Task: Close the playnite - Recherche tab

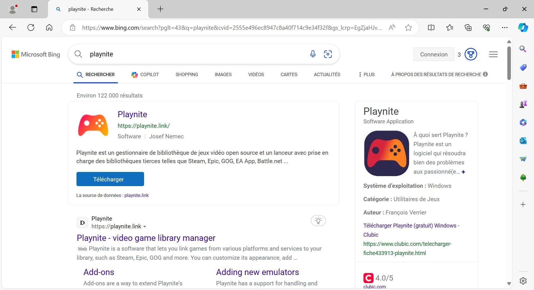Action: pos(139,9)
